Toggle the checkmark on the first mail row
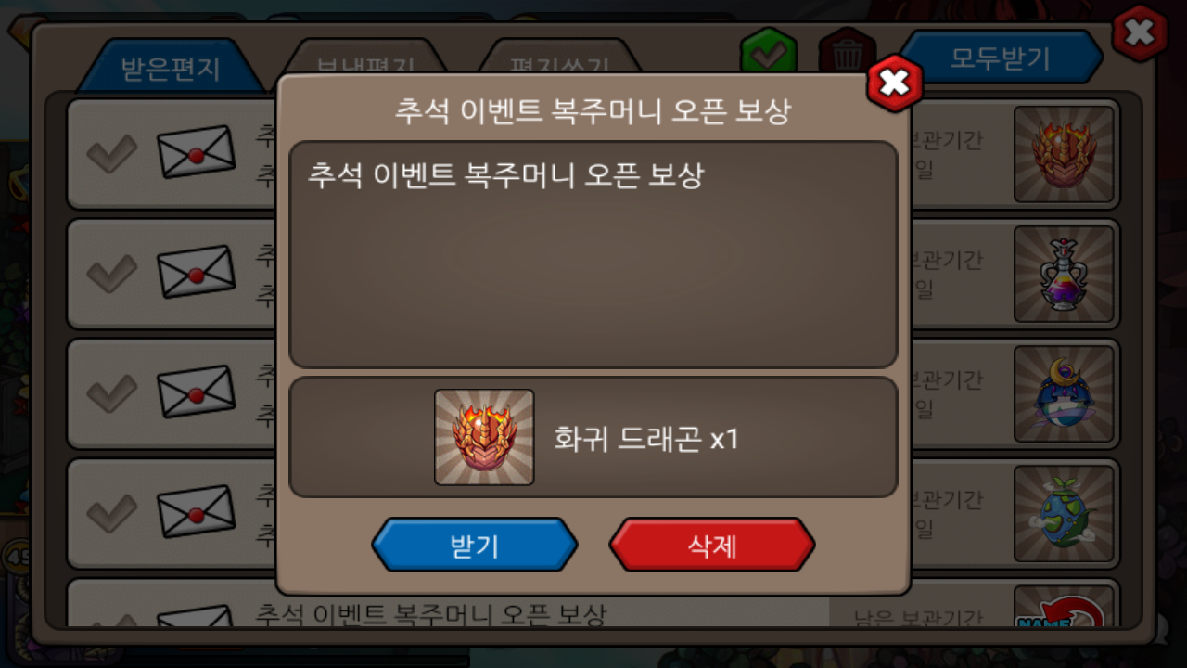Screen dimensions: 1187x668 click(111, 153)
